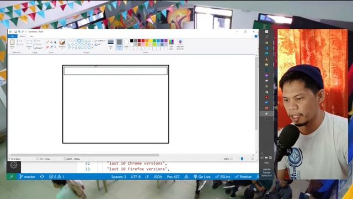Click "last 10 Firefox versions" code line

tap(138, 169)
